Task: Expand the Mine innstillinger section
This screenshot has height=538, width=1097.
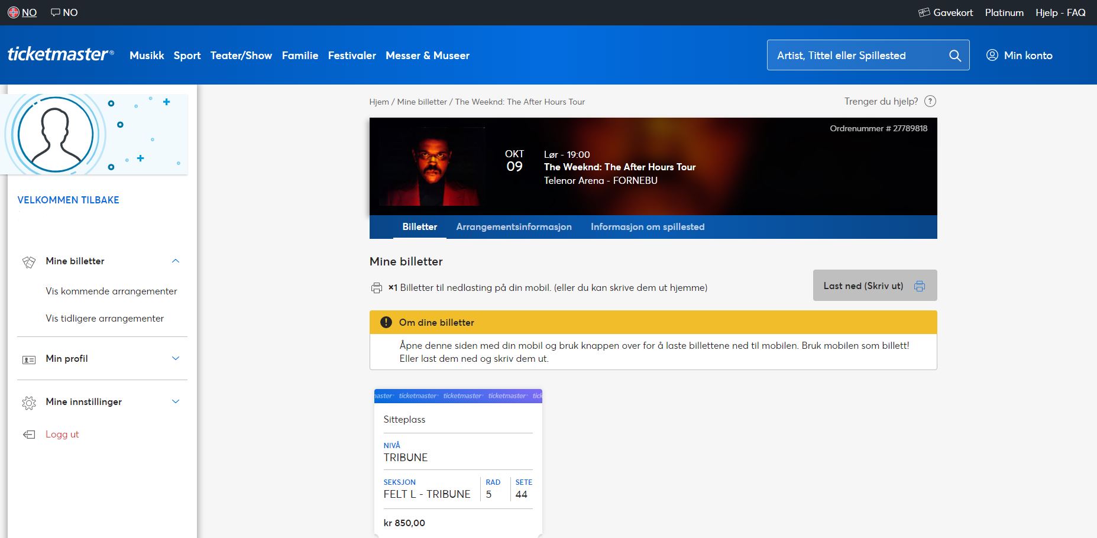Action: point(174,401)
